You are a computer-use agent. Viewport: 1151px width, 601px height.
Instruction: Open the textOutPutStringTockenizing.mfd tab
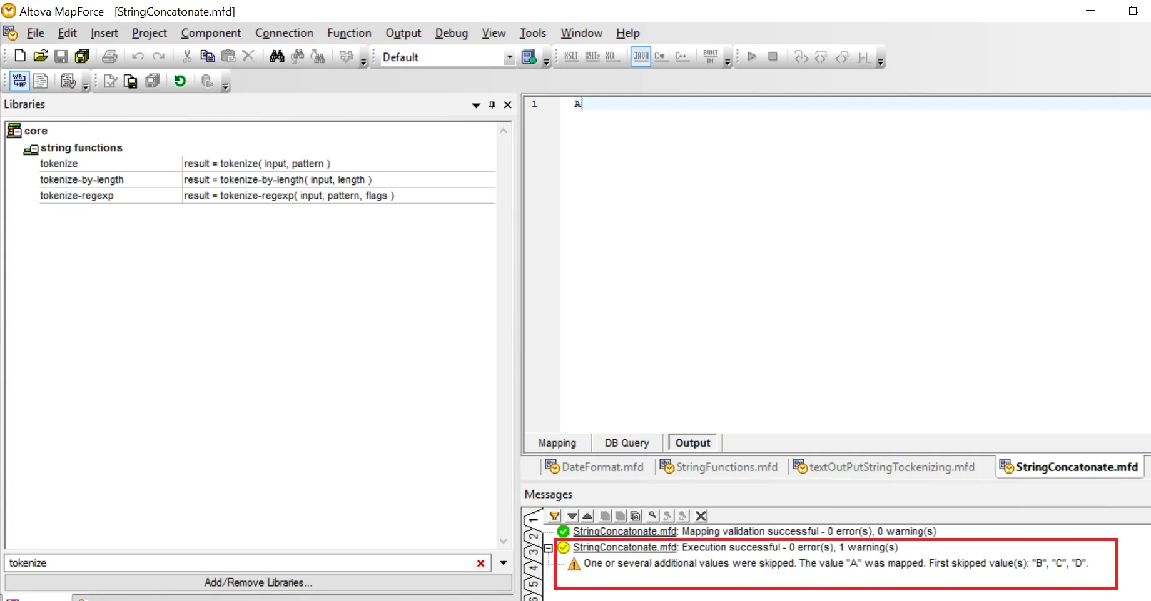click(884, 467)
